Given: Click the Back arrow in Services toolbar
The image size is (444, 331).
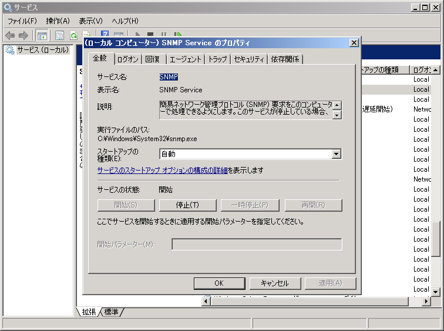Looking at the screenshot, I should pos(10,35).
